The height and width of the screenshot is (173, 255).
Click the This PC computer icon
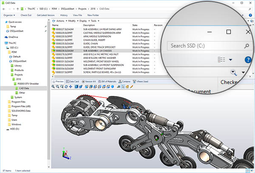pos(6,43)
